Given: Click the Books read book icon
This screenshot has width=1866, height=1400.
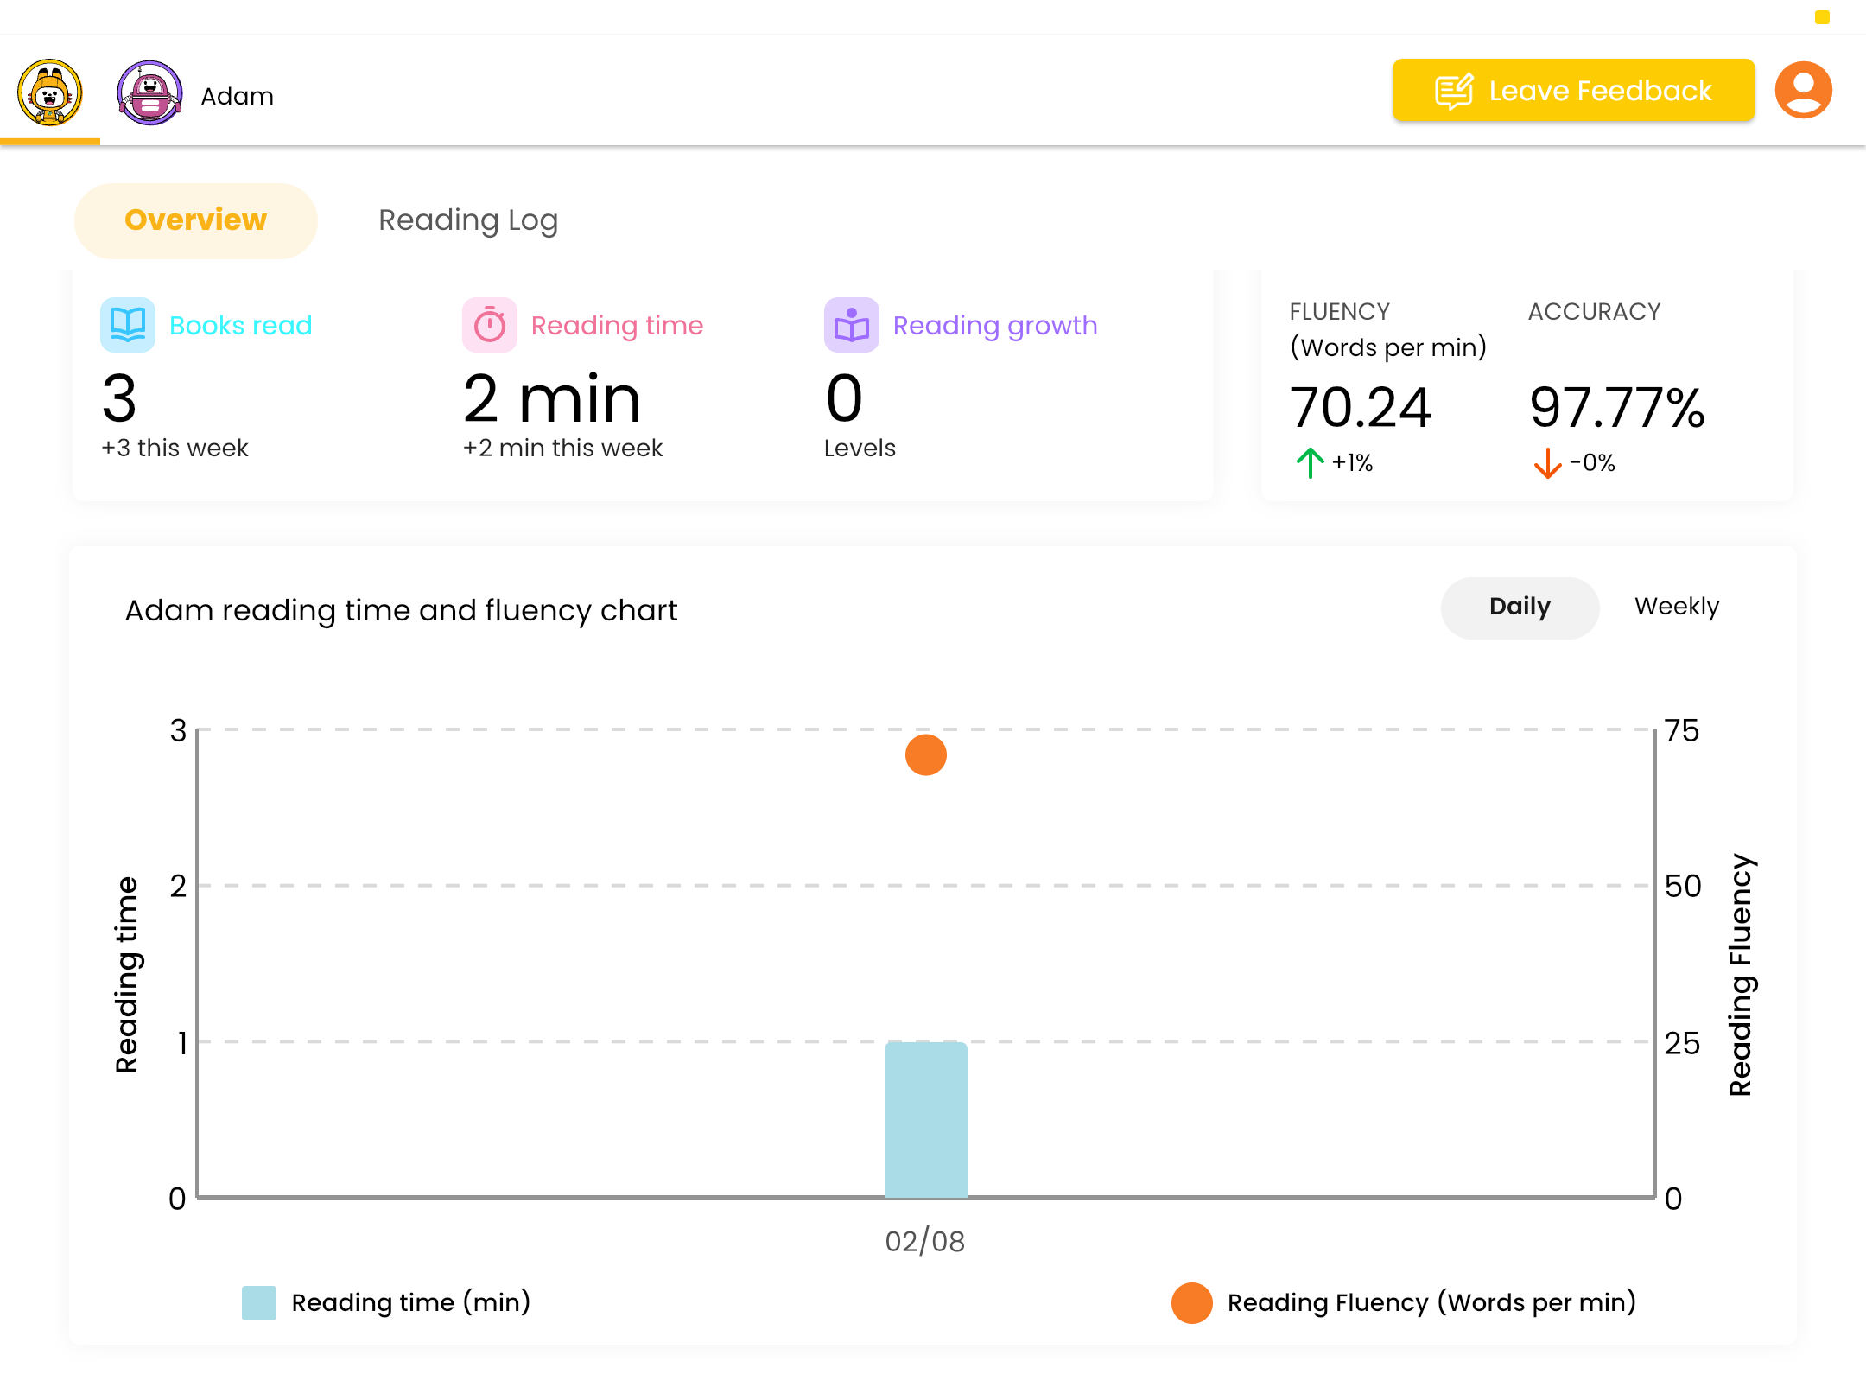Looking at the screenshot, I should [x=127, y=325].
